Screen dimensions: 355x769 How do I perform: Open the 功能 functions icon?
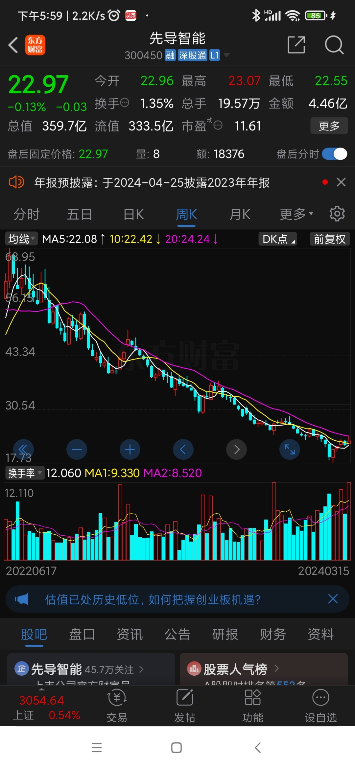[253, 697]
